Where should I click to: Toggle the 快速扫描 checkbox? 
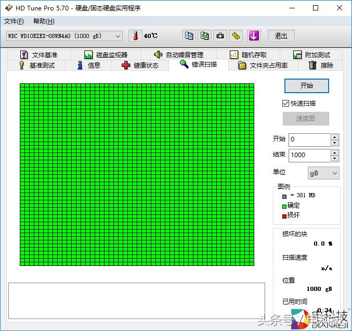pyautogui.click(x=285, y=104)
